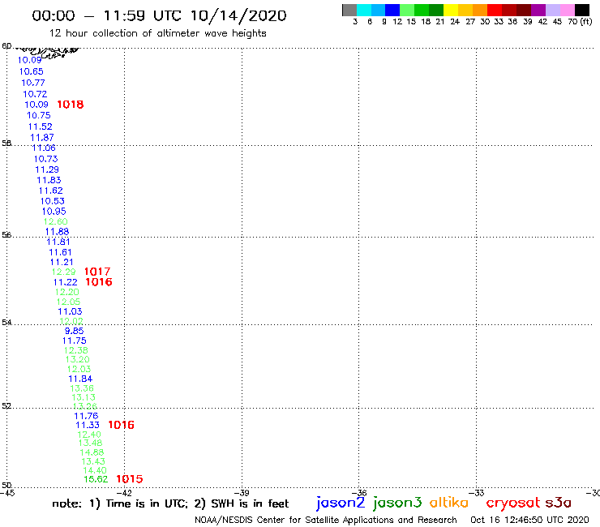Click the wave height value 11.22
Viewport: 600px width, 527px height.
(x=66, y=282)
